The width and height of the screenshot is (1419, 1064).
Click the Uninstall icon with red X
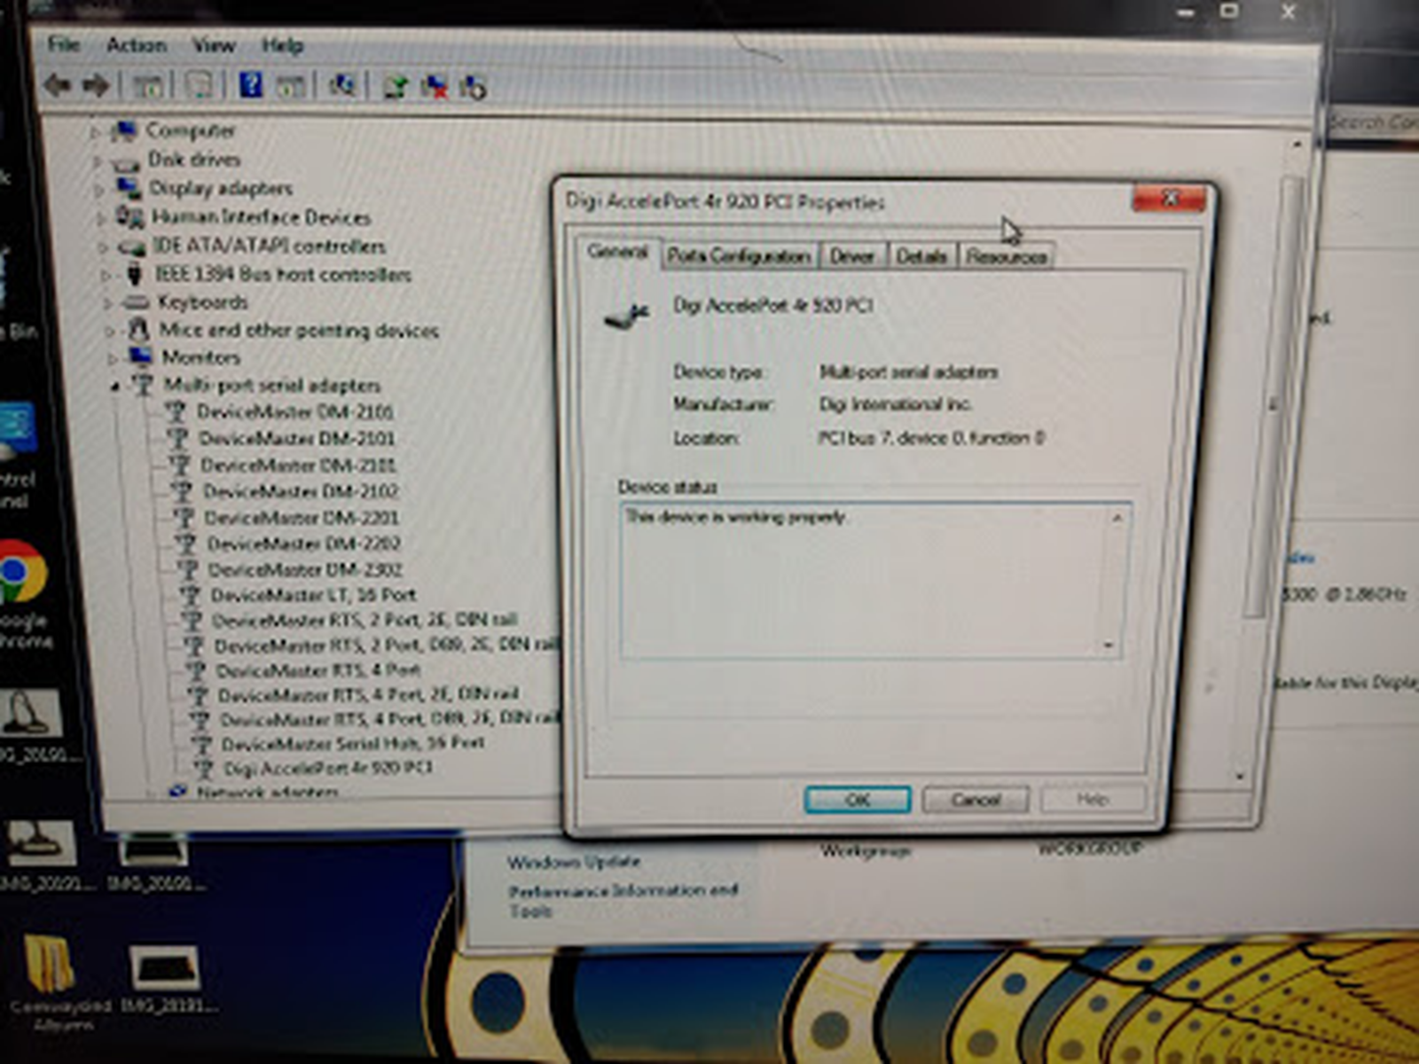[435, 86]
